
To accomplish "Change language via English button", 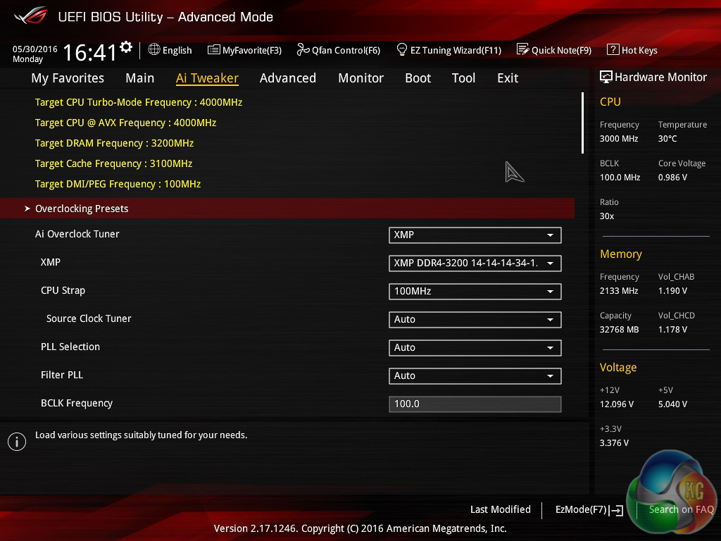I will click(170, 50).
